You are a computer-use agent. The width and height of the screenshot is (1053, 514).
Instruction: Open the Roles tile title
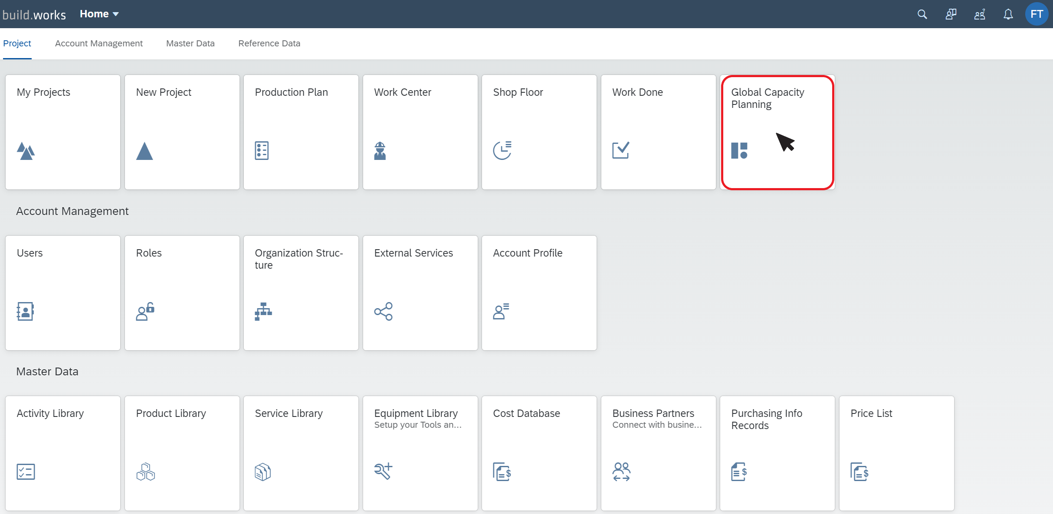click(x=149, y=253)
